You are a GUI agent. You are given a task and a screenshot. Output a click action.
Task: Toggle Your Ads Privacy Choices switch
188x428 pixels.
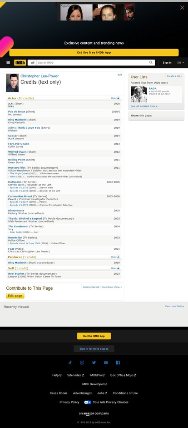(88, 402)
